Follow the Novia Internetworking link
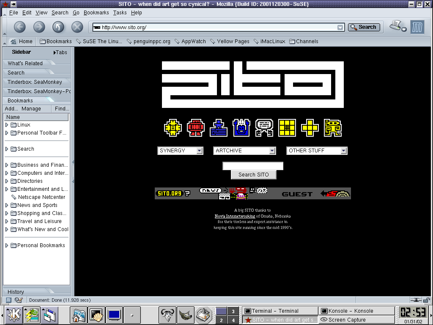Screen dimensions: 433x325 point(235,216)
